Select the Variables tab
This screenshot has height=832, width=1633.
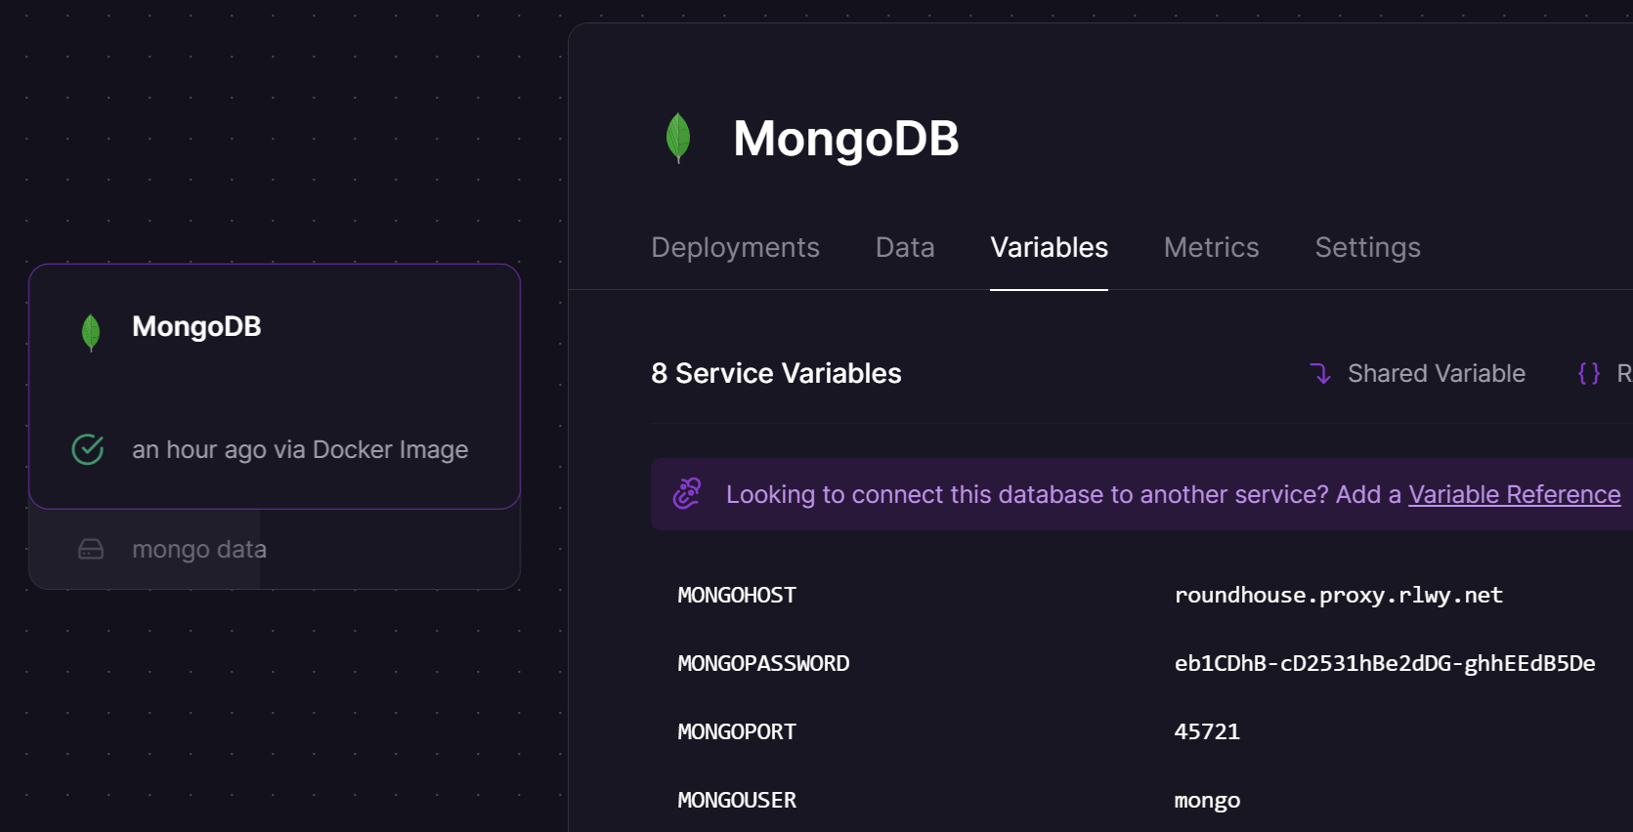[1049, 247]
